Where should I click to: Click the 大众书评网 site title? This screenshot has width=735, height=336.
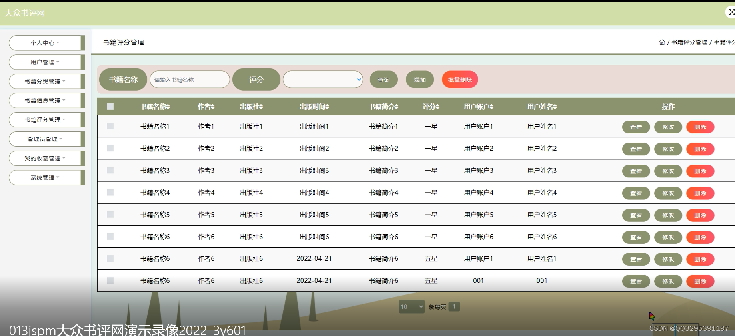pyautogui.click(x=25, y=13)
